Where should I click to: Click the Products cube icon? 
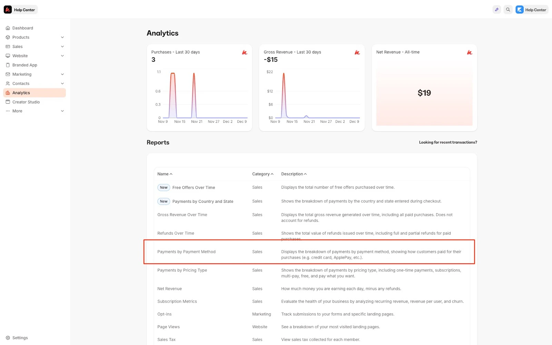coord(8,37)
